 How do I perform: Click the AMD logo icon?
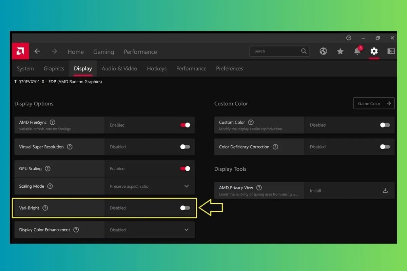20,51
